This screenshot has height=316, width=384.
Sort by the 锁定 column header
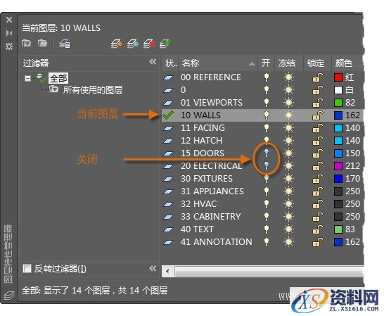317,63
